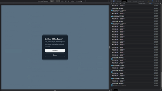Toggle the device toolbar icon
Screen dimensions: 162x91
click(114, 1)
